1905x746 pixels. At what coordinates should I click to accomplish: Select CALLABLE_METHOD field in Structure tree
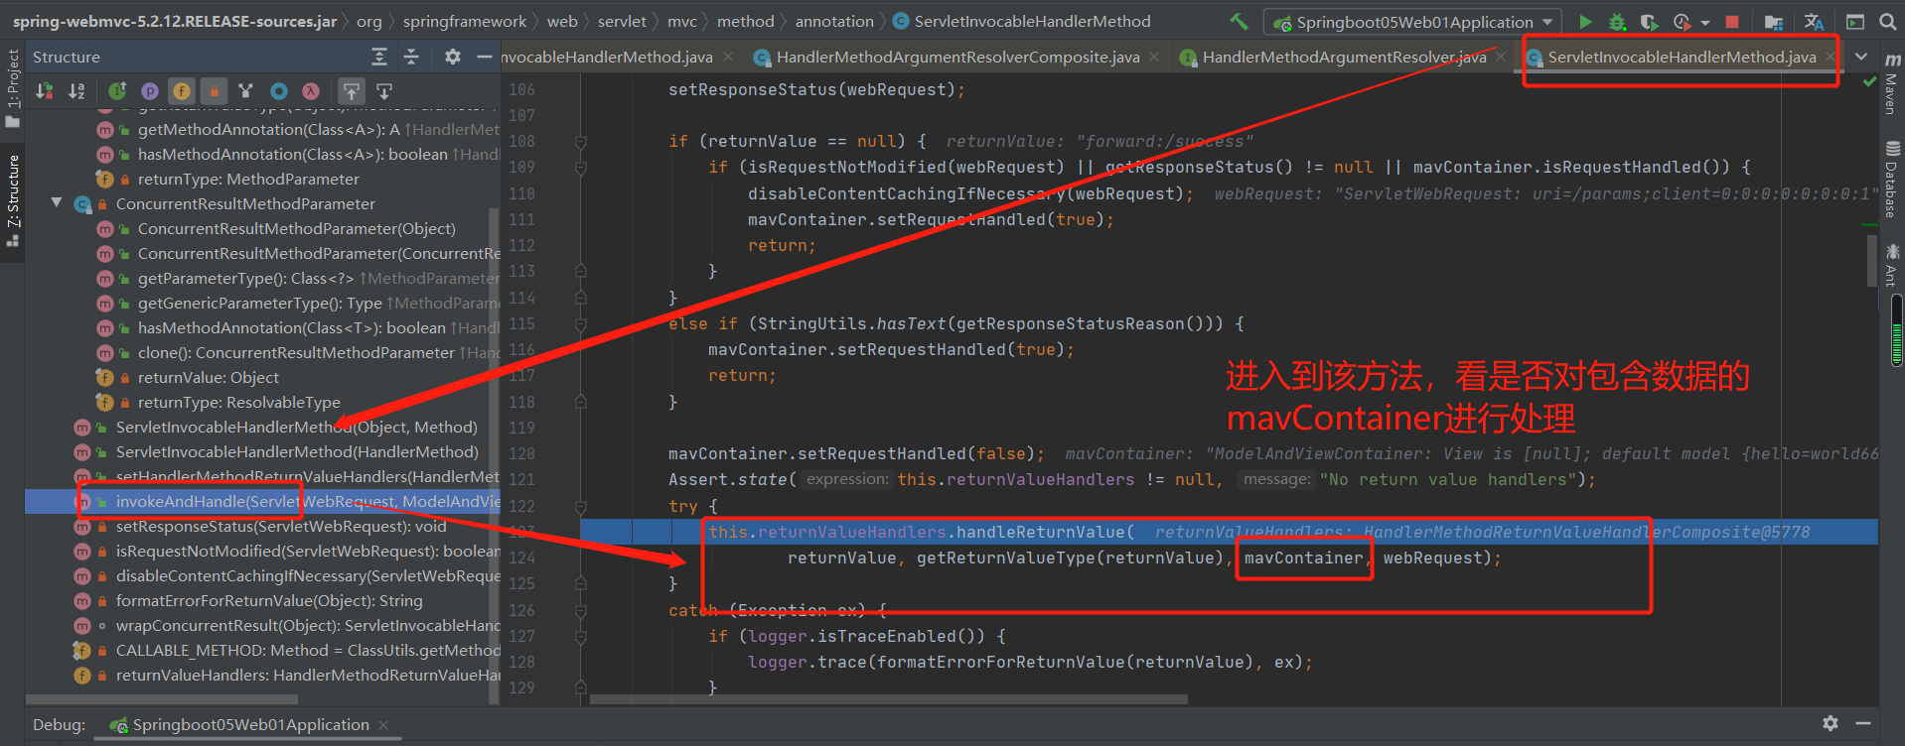(262, 650)
